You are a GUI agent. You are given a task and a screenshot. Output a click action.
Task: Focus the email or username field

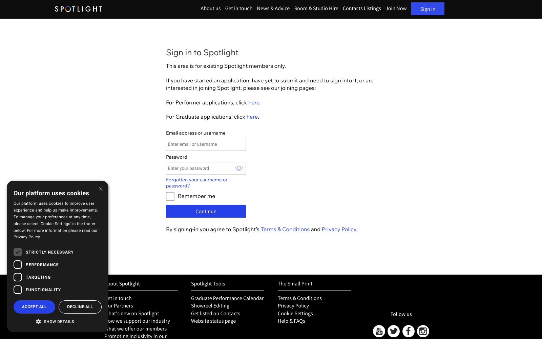coord(206,144)
